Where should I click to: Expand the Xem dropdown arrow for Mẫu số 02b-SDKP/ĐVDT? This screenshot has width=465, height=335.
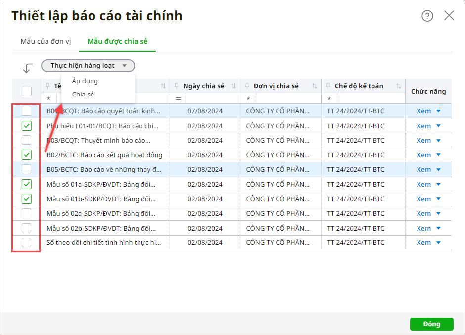pos(438,228)
